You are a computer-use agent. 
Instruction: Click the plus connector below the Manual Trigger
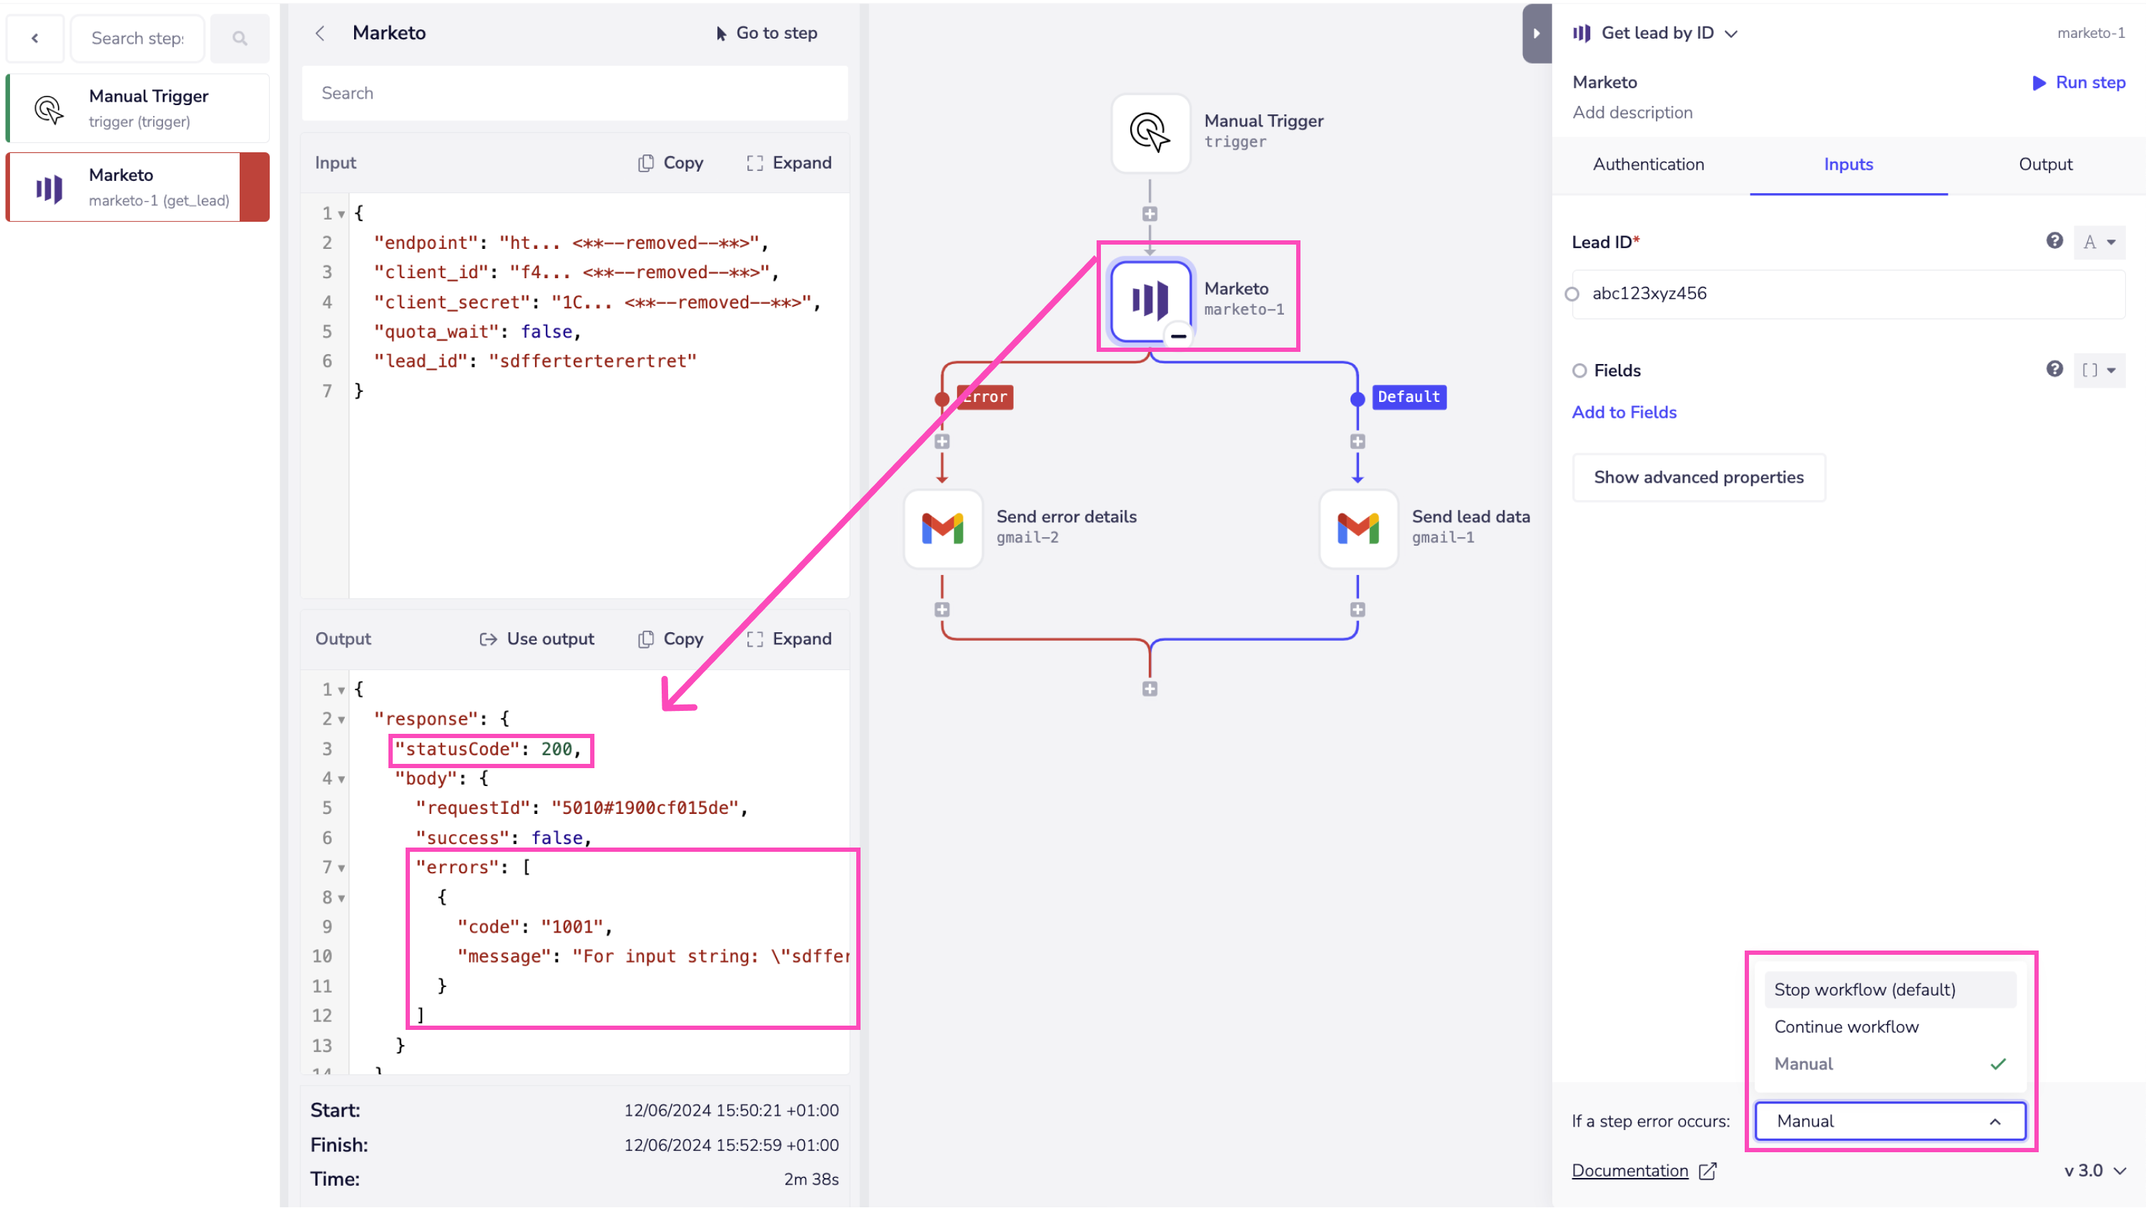tap(1150, 214)
